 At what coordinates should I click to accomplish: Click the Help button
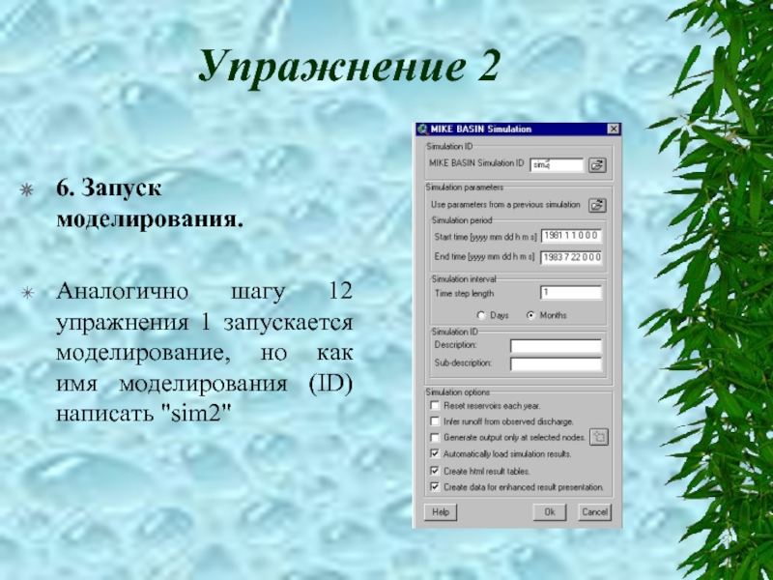[441, 512]
